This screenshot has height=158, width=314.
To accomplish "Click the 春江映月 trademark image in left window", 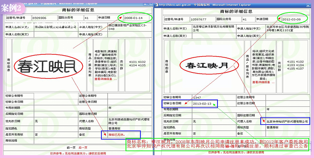I will 47,66.
